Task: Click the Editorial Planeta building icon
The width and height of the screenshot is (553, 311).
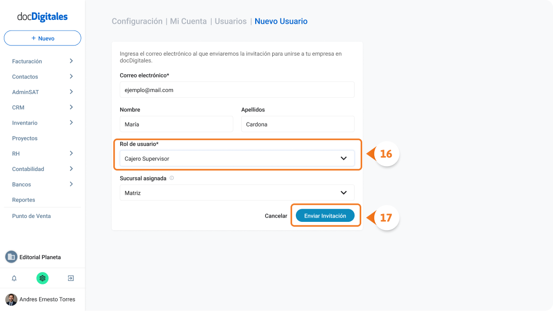Action: (11, 257)
